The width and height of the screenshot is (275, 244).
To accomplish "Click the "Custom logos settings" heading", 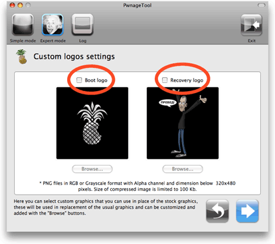I will point(74,57).
